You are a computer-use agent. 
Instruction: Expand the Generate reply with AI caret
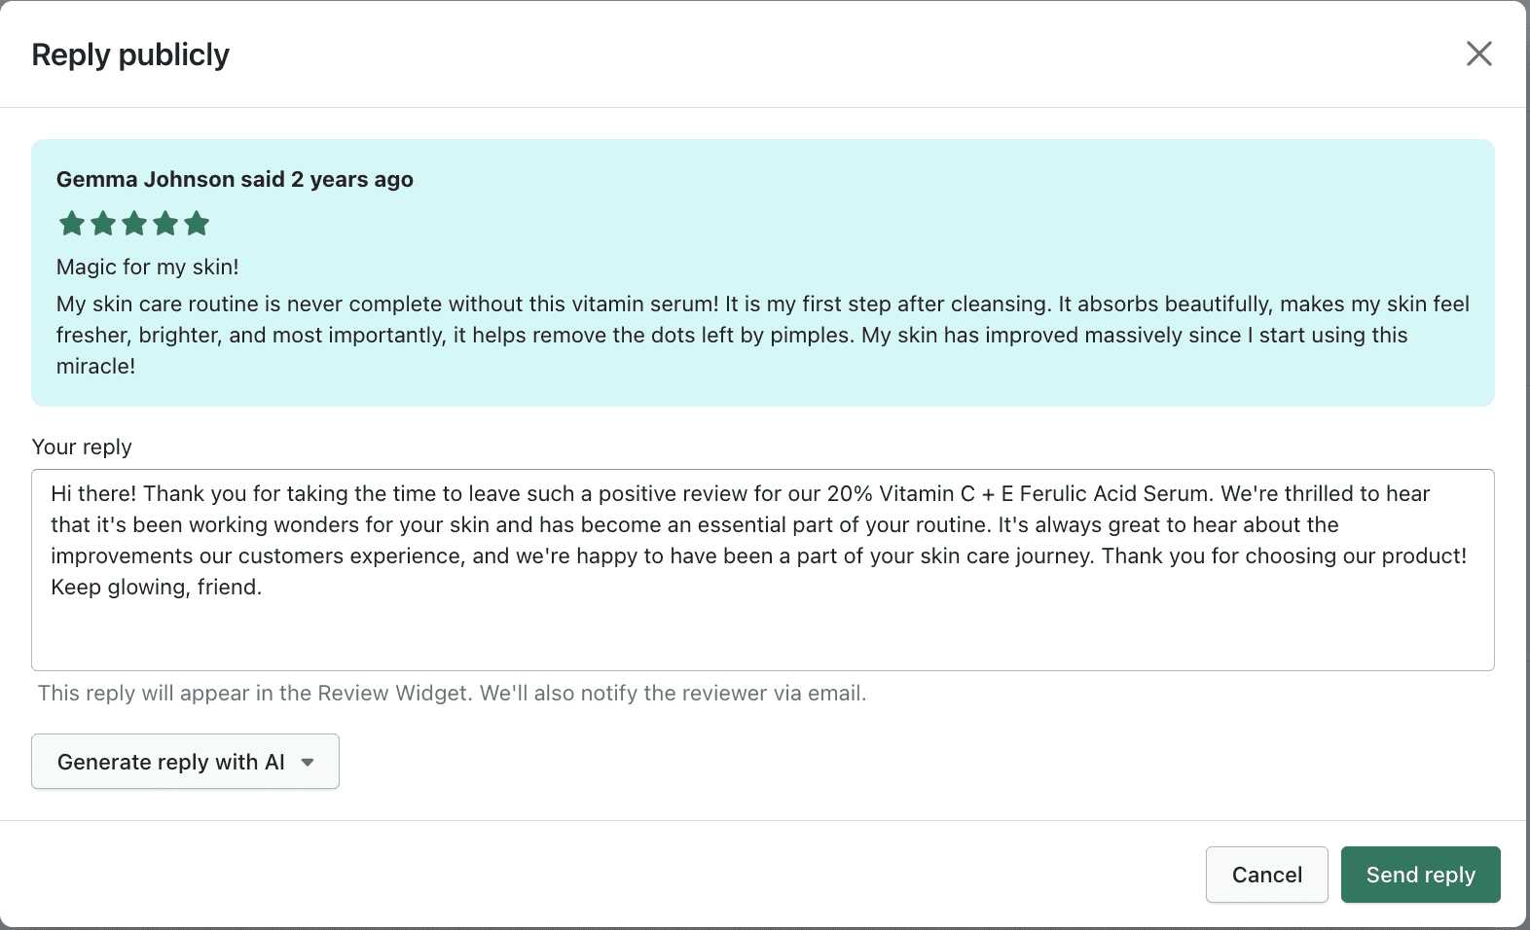[308, 762]
